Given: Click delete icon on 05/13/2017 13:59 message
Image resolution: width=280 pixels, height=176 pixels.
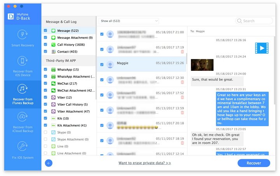Looking at the screenshot, I should (182, 113).
